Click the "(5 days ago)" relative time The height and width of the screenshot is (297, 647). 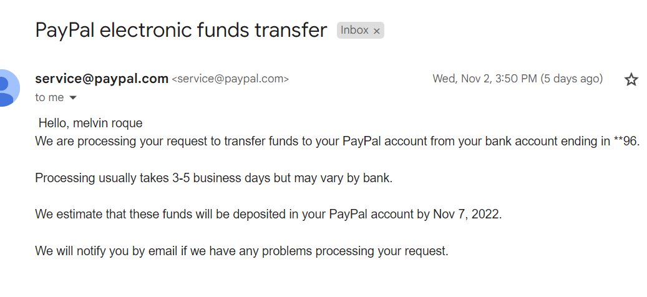(x=571, y=79)
